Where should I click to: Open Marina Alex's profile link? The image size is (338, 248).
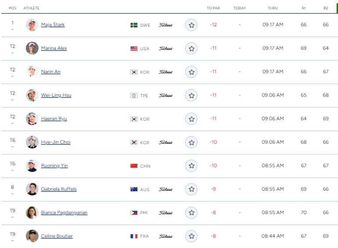[54, 48]
